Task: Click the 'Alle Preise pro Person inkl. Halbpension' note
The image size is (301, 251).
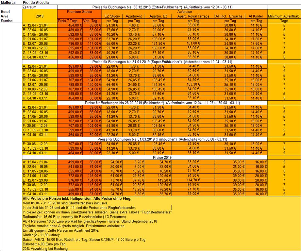Action: point(77,199)
